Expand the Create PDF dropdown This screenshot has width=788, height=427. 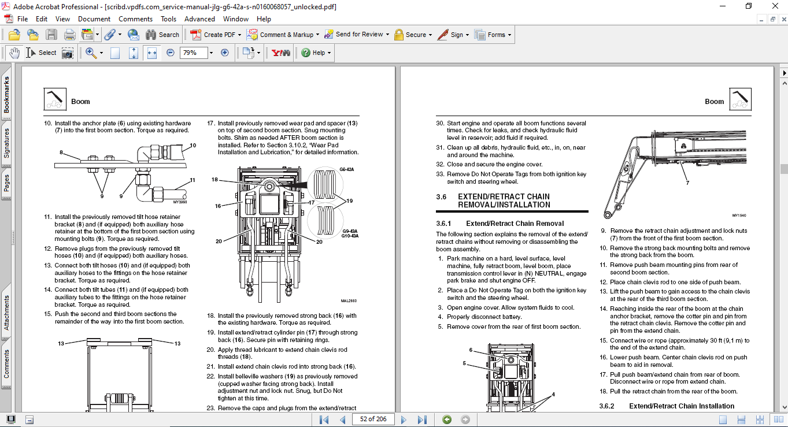coord(240,35)
